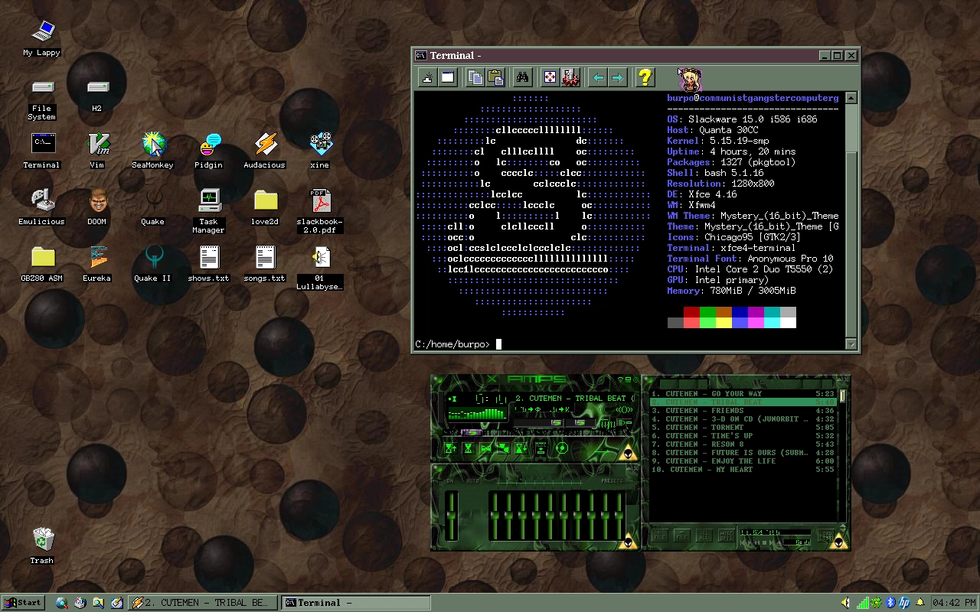The width and height of the screenshot is (980, 612).
Task: Open MISC OPTS menu in playlist
Action: pyautogui.click(x=726, y=536)
